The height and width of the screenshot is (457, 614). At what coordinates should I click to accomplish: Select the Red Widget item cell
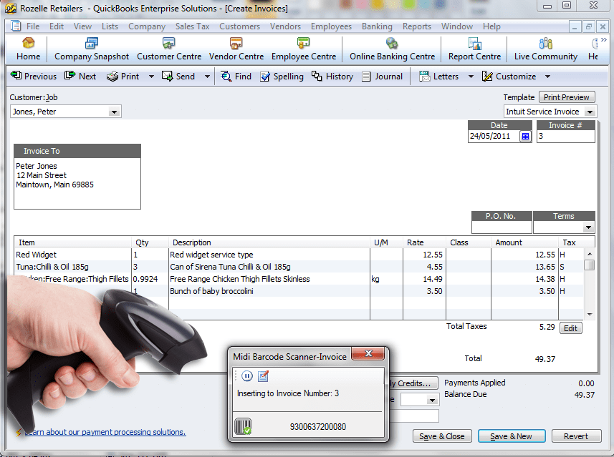73,255
